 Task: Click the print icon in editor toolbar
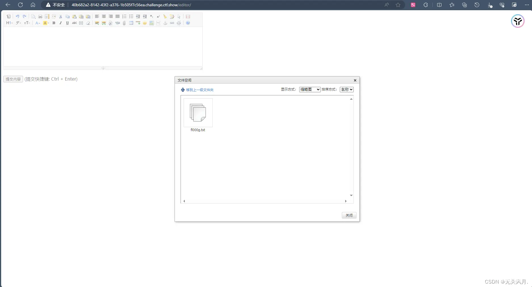(x=40, y=16)
